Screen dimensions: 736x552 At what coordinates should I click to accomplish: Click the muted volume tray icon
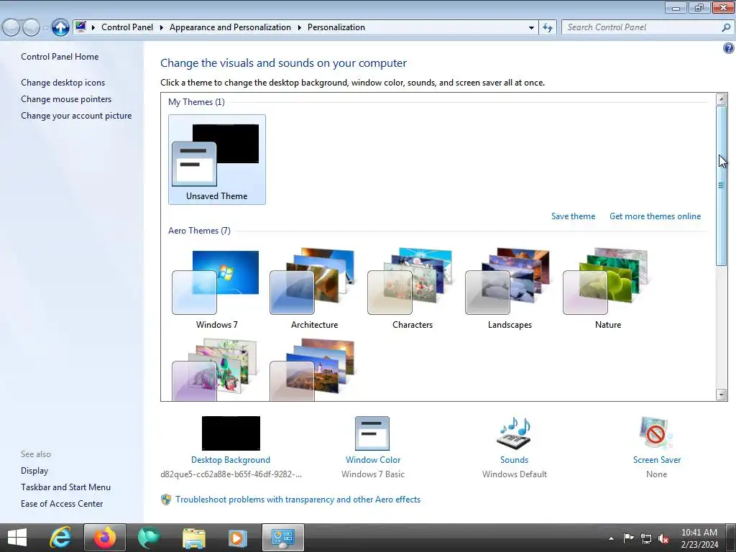click(663, 538)
